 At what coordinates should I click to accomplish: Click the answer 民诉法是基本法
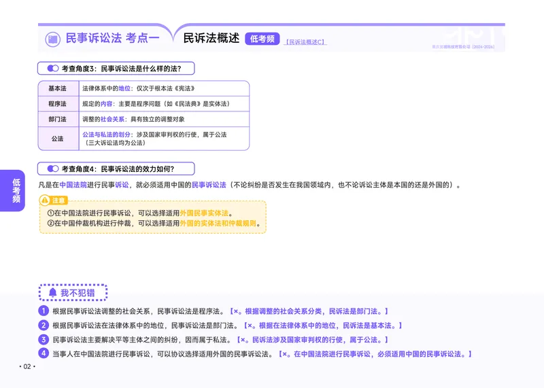367,325
